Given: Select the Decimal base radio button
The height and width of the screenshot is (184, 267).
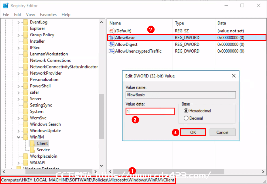Looking at the screenshot, I should tap(186, 118).
